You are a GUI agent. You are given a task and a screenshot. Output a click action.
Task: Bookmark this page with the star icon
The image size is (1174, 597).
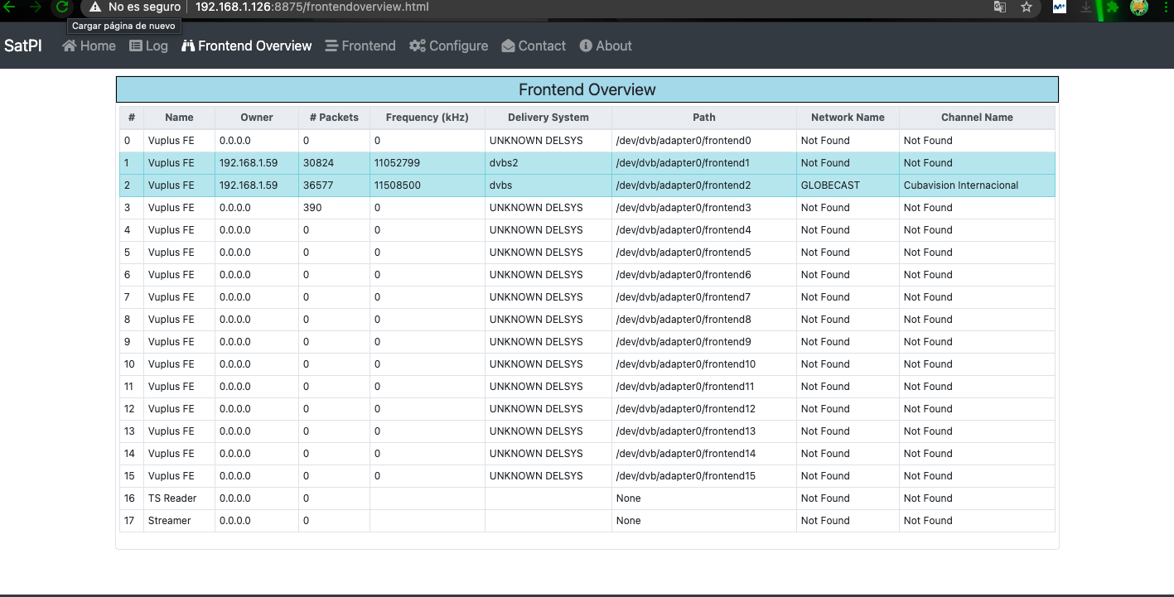[x=1027, y=7]
